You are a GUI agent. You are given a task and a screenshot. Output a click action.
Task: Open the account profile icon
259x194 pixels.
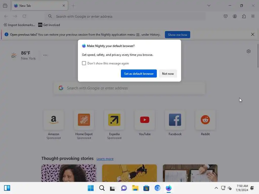[x=235, y=16]
